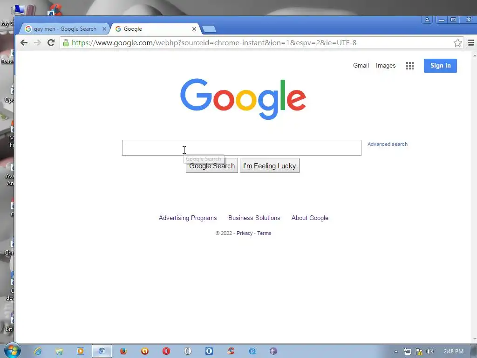Open the Advanced search link
Viewport: 477px width, 358px height.
[x=387, y=145]
